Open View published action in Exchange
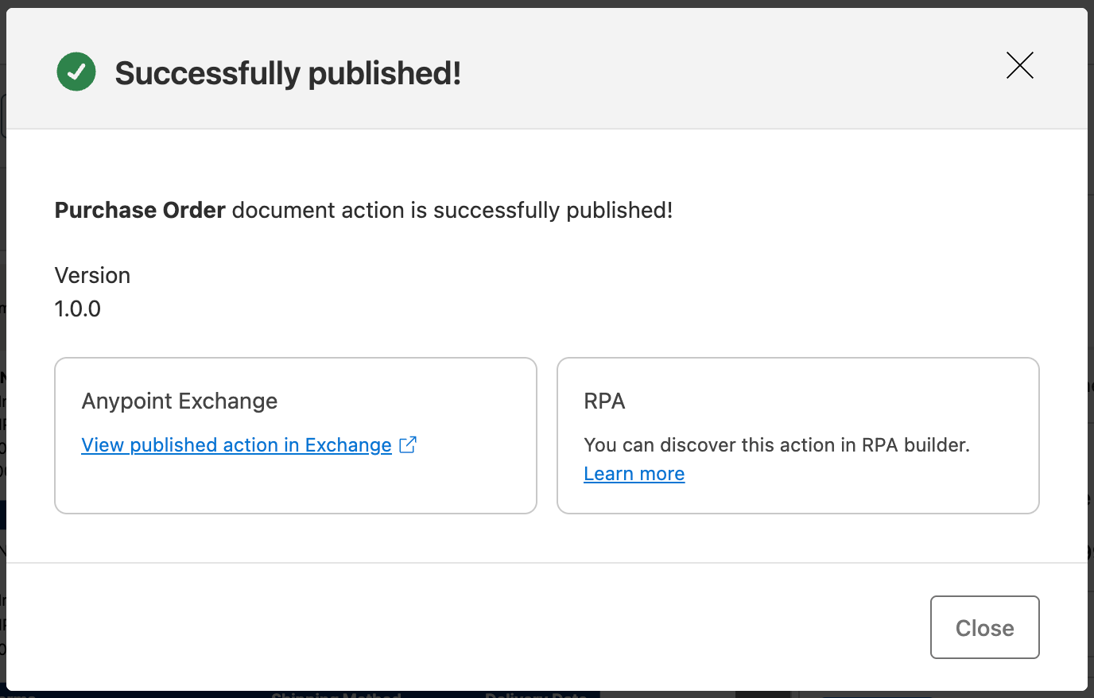The width and height of the screenshot is (1094, 698). pos(236,445)
